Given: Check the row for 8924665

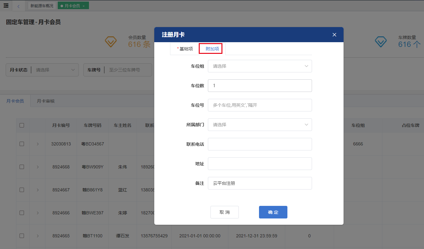Looking at the screenshot, I should 22,236.
